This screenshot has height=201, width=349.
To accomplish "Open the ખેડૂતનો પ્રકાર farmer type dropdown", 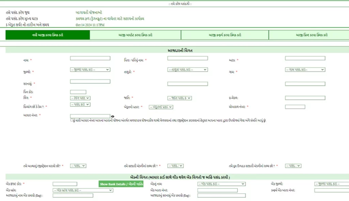I will (x=161, y=107).
